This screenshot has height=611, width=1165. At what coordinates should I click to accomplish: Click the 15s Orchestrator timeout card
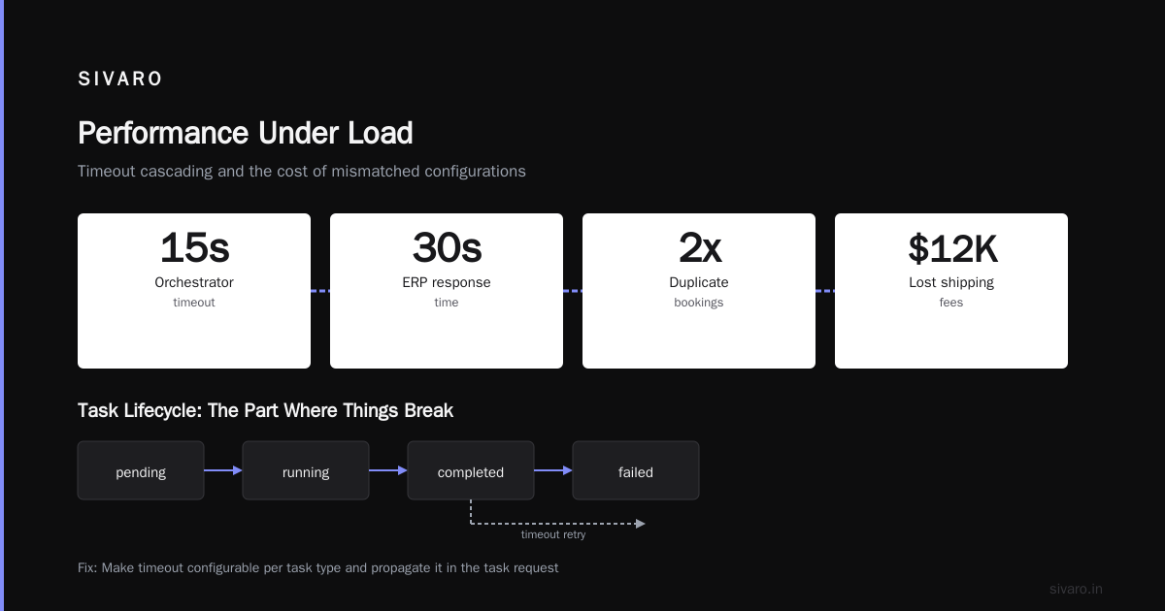(194, 291)
